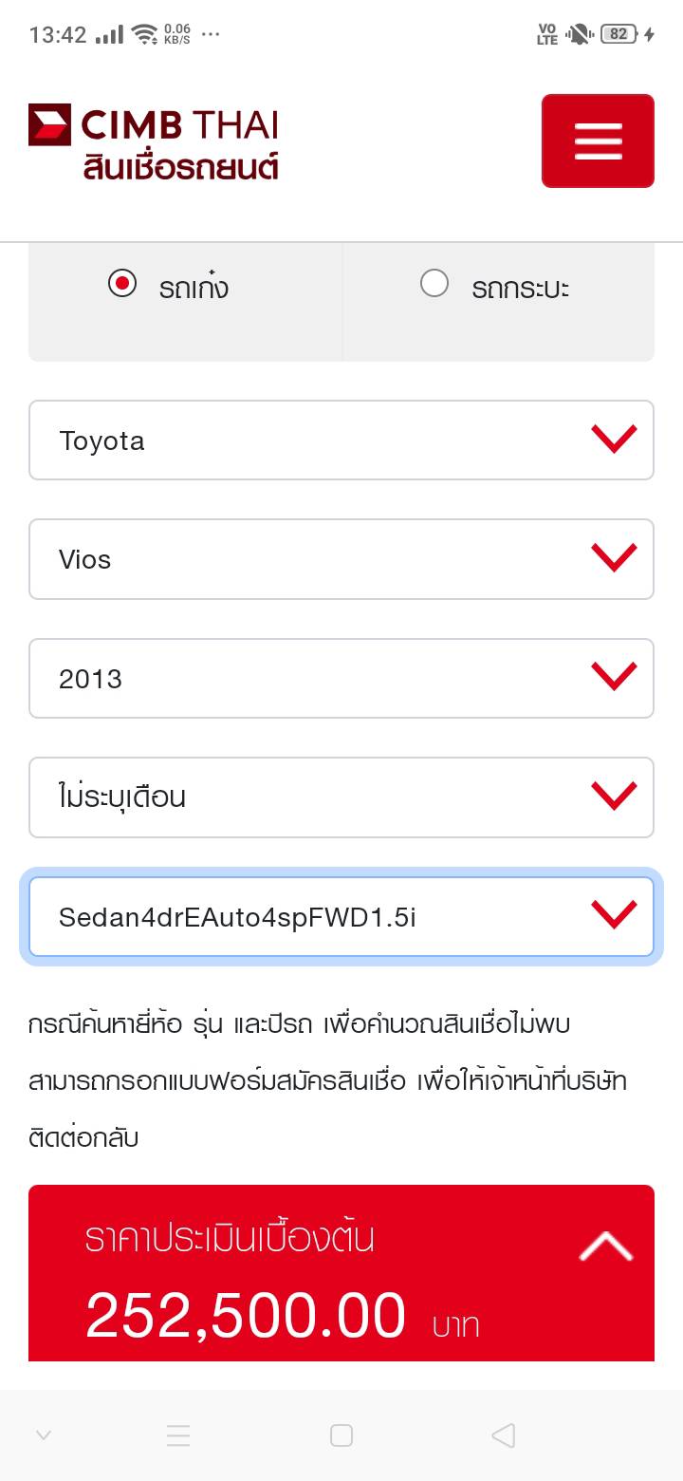Tap the 252,500.00 estimated price
Viewport: 683px width, 1481px height.
point(246,1316)
